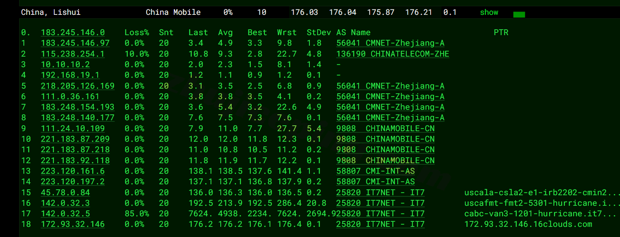
Task: Open AS 56041 link for hop 8
Action: pos(390,118)
